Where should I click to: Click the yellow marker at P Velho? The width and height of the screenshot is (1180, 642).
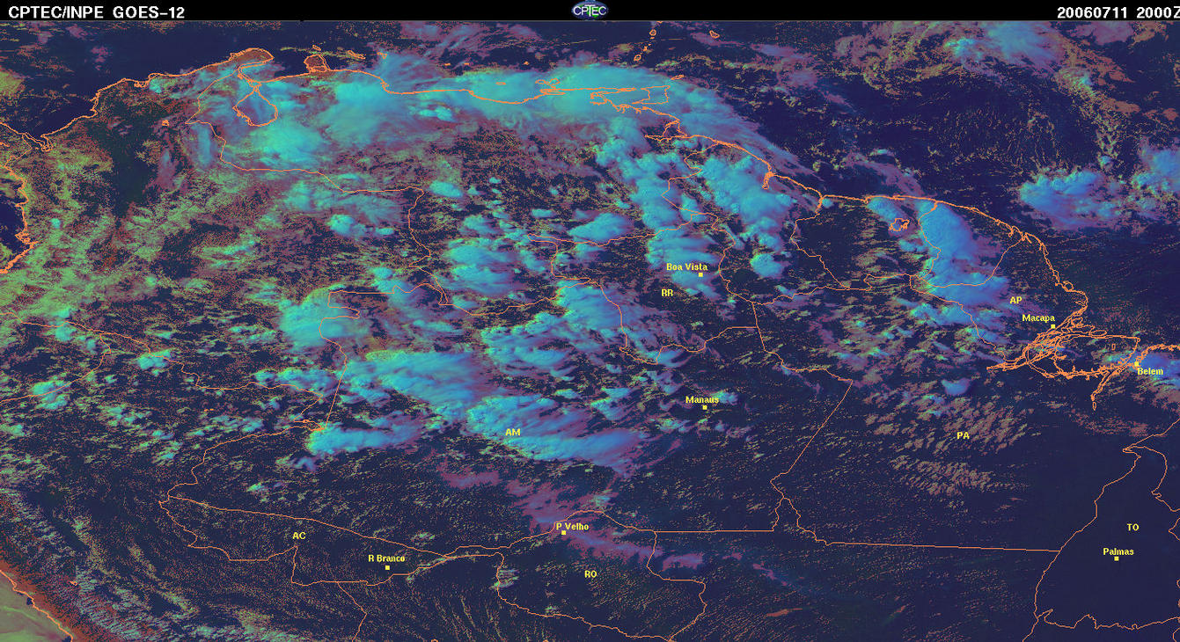(563, 533)
